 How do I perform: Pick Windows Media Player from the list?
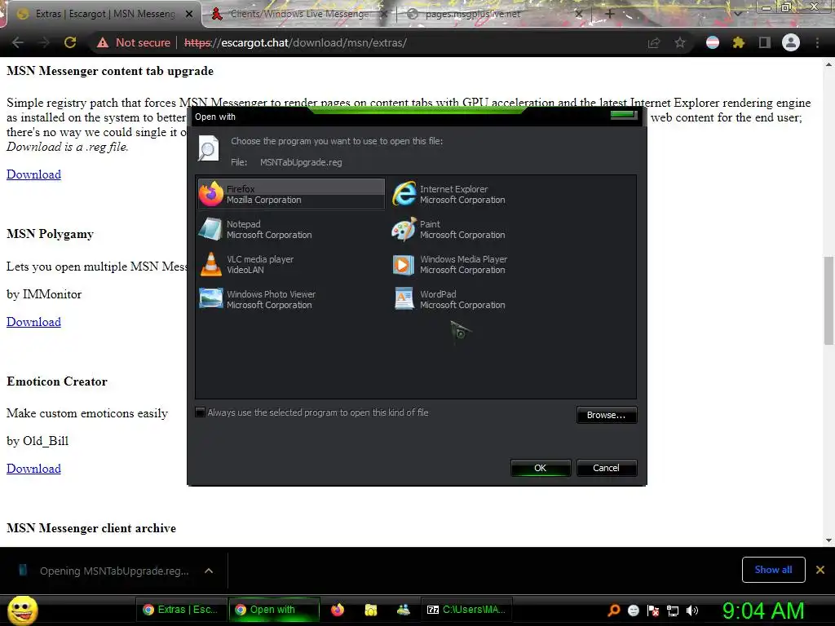[450, 265]
